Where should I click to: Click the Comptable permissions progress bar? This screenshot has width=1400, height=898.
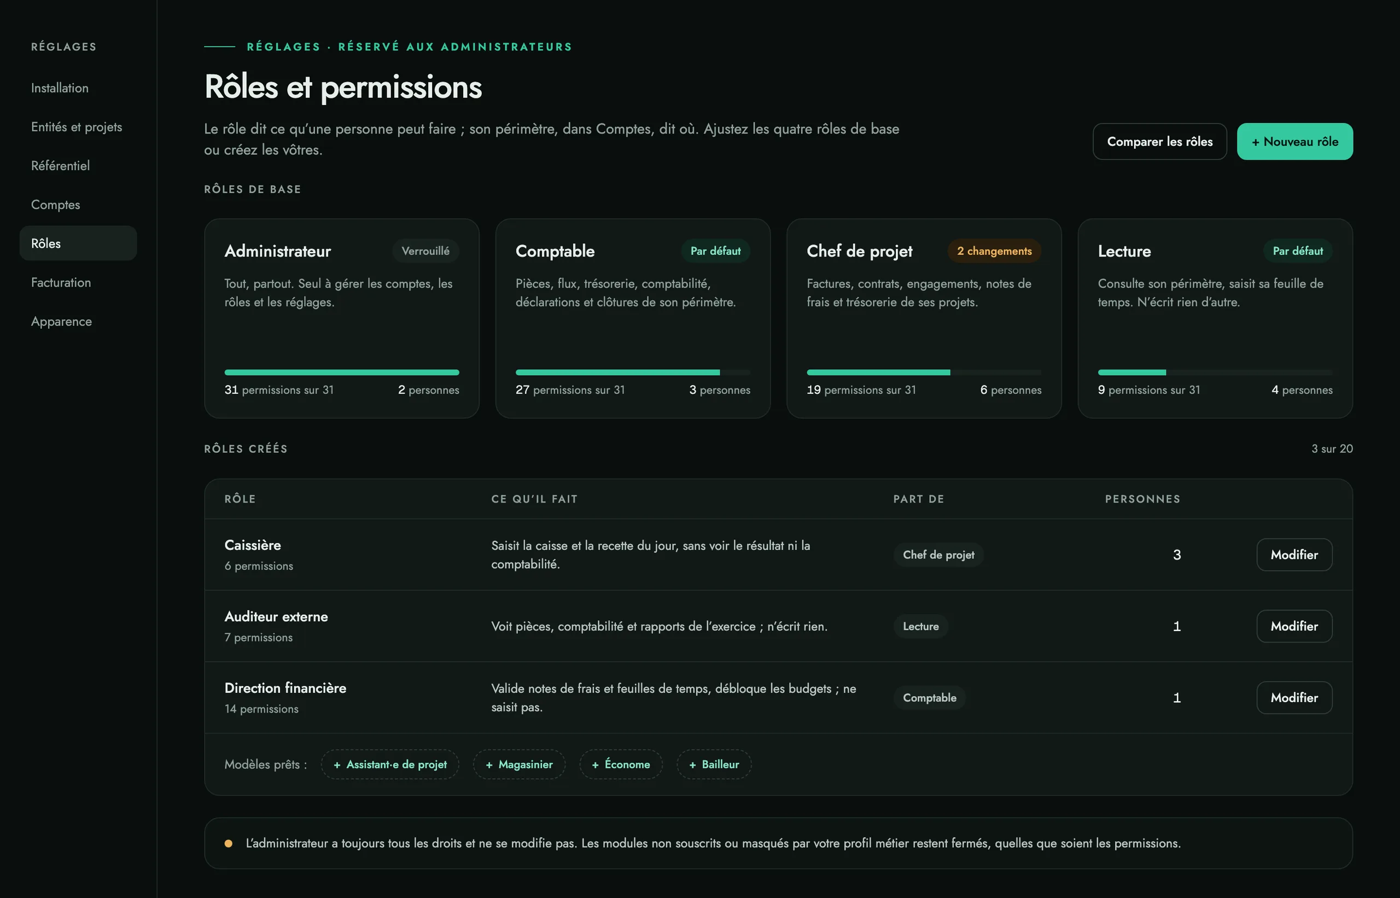pos(633,372)
